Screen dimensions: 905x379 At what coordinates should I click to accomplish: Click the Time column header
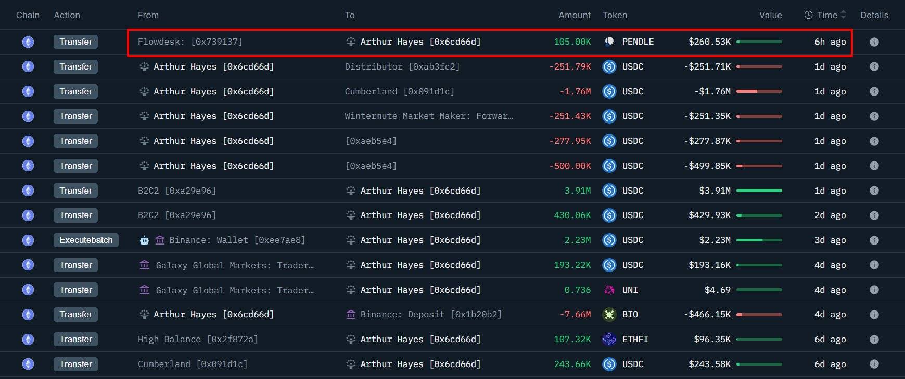click(826, 15)
